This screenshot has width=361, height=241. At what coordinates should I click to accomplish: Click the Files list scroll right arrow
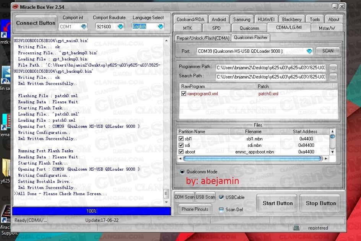coord(326,158)
